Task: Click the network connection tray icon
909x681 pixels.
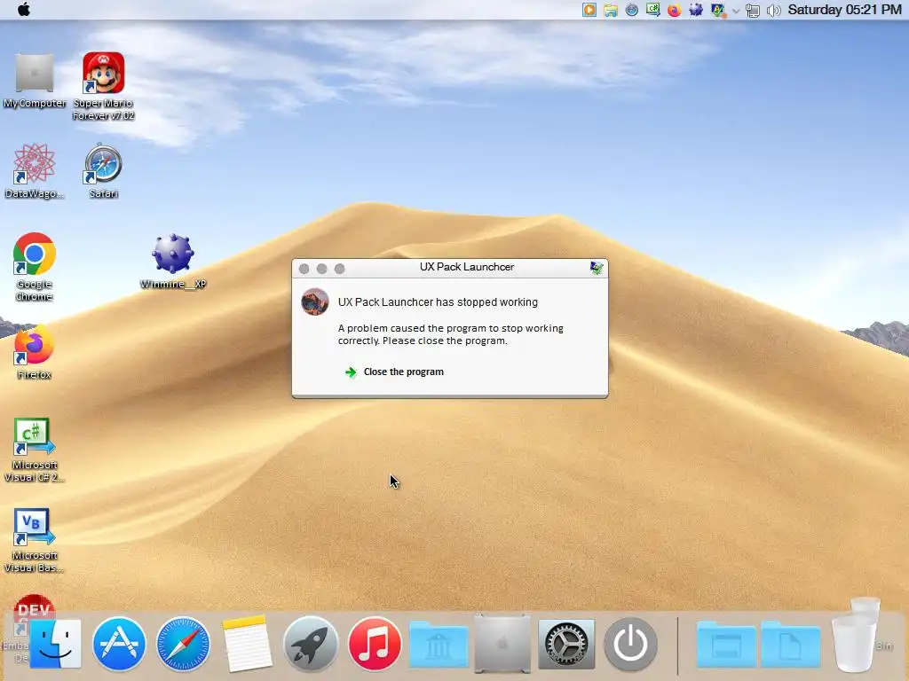Action: 753,11
